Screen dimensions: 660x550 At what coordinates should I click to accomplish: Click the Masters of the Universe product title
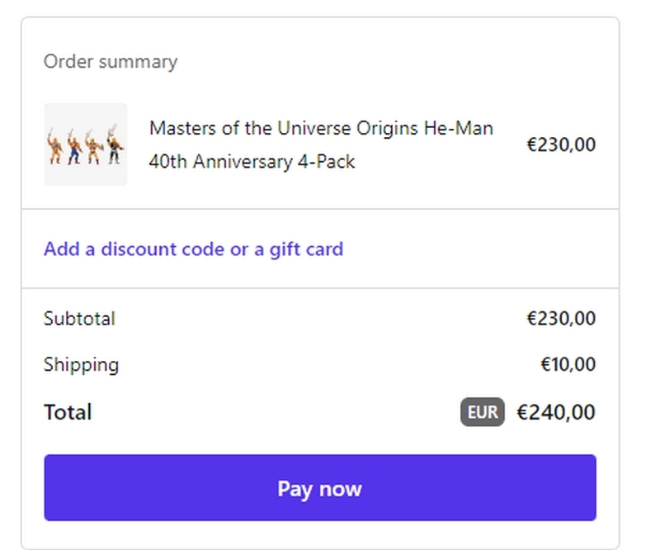click(x=321, y=145)
